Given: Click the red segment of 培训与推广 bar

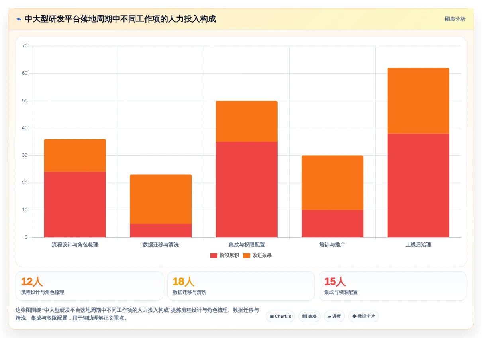Looking at the screenshot, I should 333,224.
